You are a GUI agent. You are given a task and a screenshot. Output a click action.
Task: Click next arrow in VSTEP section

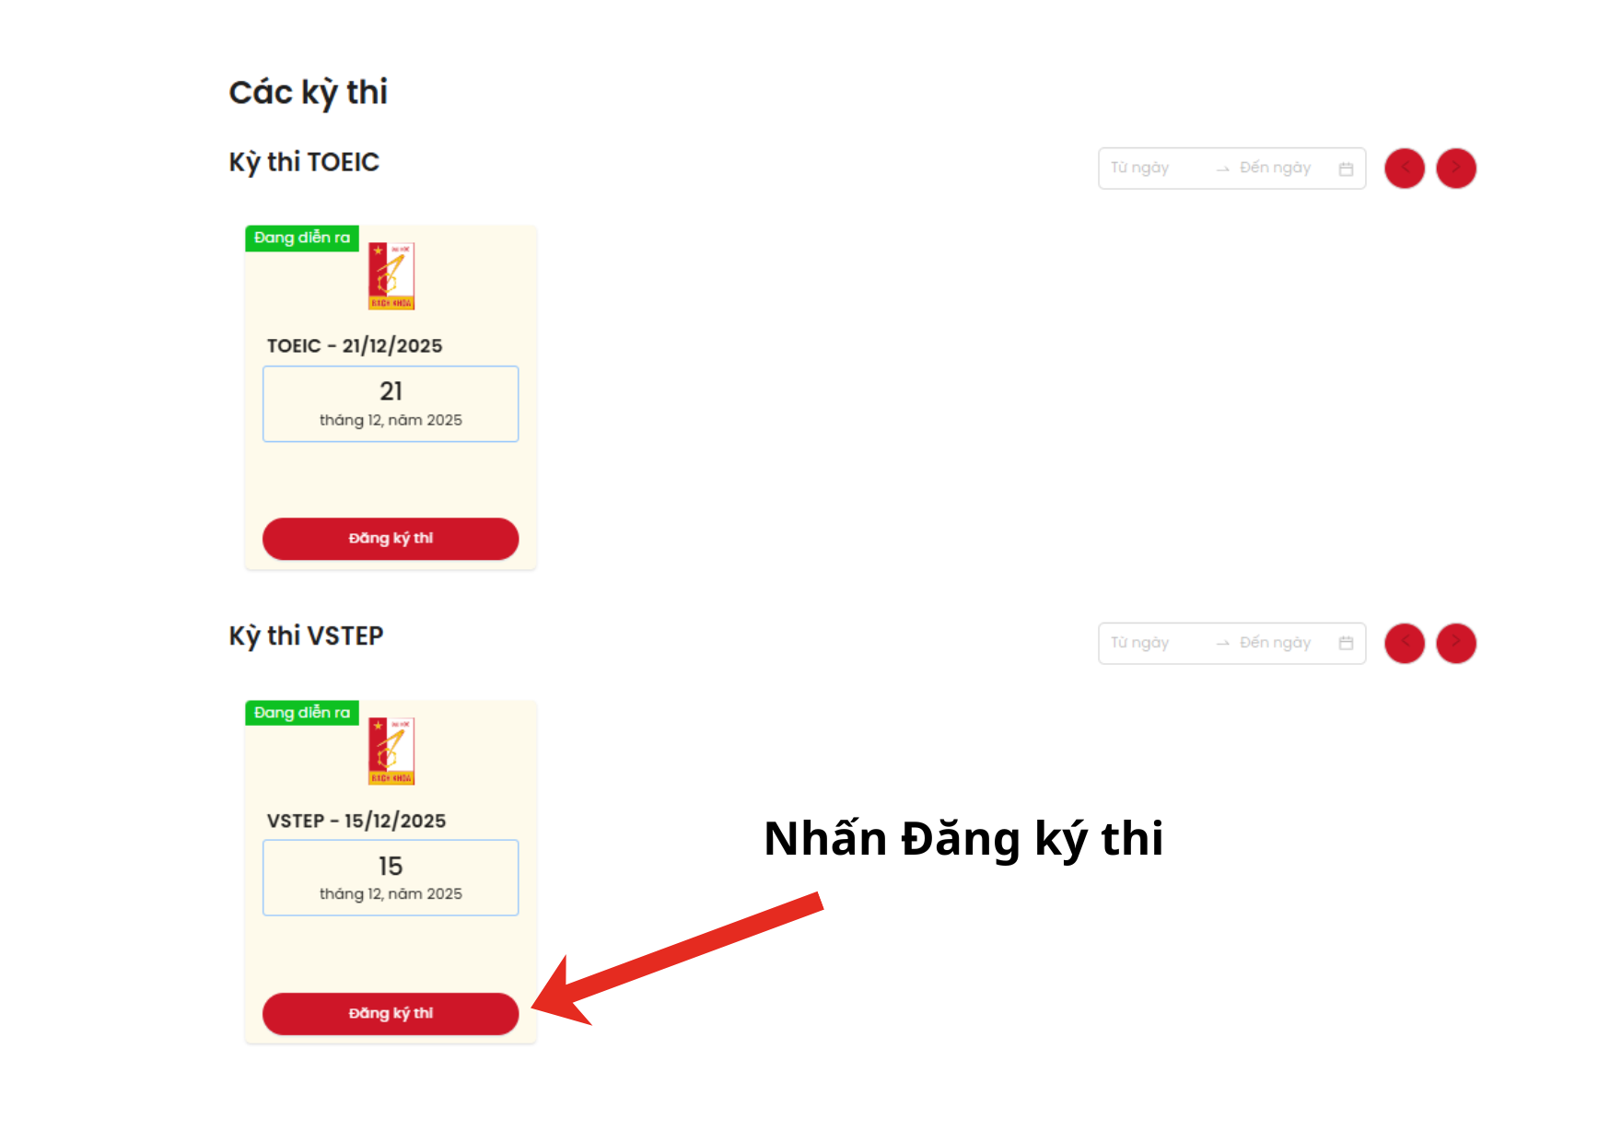click(x=1456, y=643)
